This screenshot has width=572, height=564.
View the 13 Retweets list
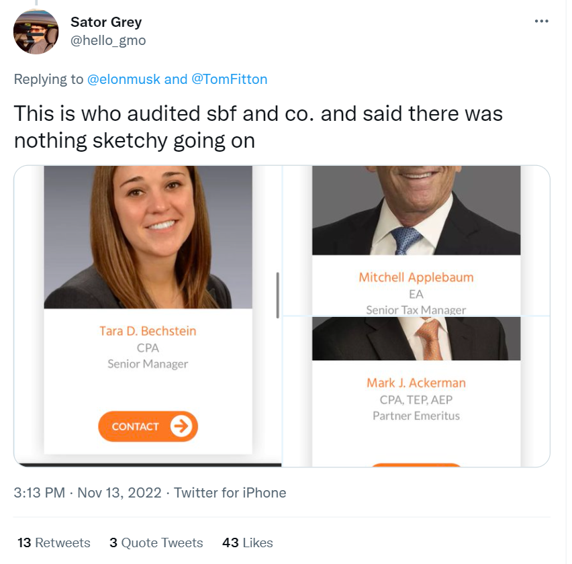[x=54, y=543]
